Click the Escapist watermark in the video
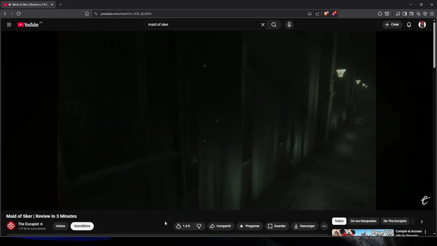The height and width of the screenshot is (246, 437). click(x=425, y=200)
